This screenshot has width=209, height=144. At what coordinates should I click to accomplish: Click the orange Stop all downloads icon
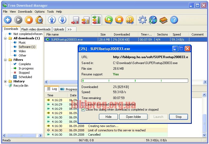119,20
